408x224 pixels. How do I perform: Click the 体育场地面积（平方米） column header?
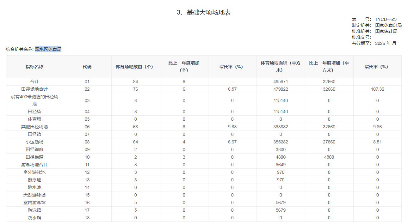click(281, 66)
